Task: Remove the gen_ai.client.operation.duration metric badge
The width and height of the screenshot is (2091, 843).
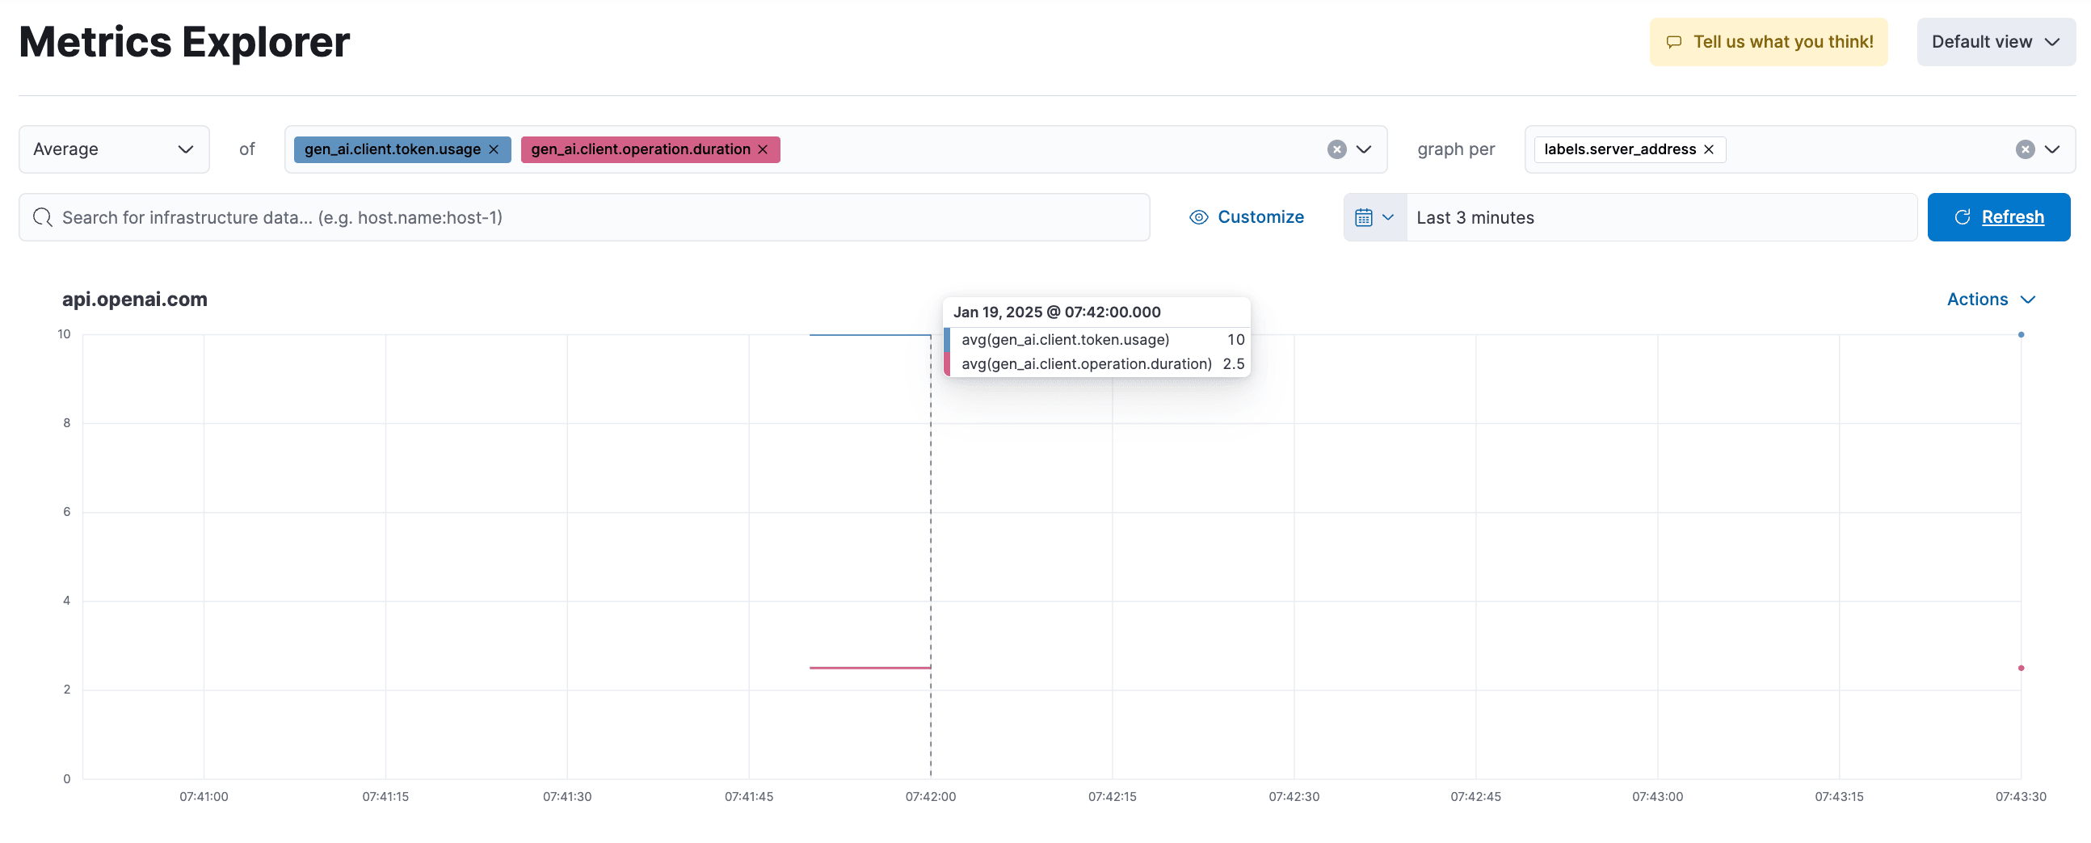Action: click(762, 149)
